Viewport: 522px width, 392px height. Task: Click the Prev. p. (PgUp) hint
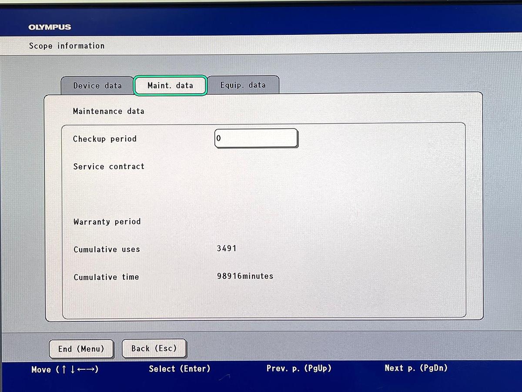pos(299,368)
